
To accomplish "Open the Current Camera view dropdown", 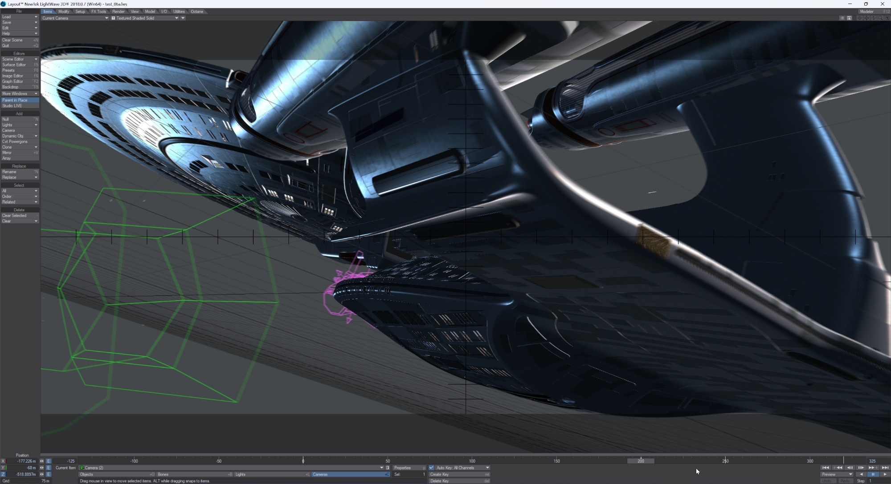I will [x=75, y=18].
